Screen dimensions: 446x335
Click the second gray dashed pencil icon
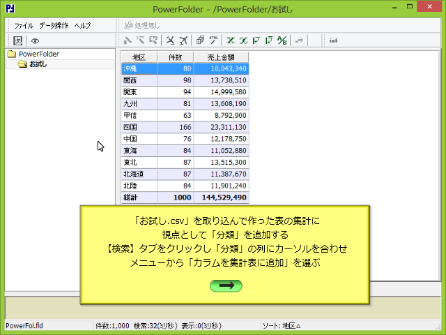[x=141, y=40]
